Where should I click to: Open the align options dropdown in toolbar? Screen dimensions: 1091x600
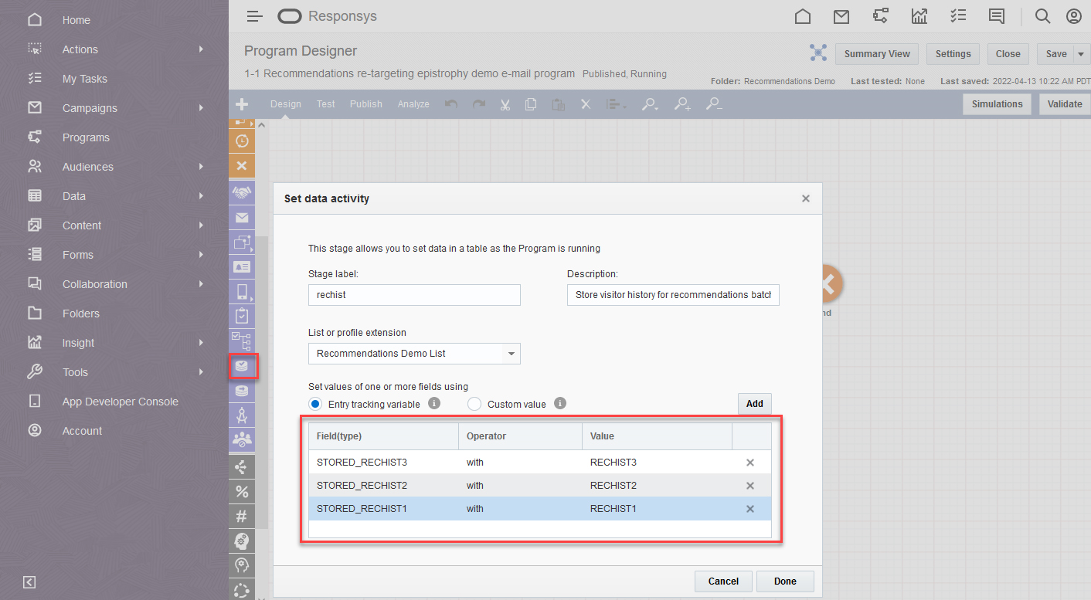point(617,104)
